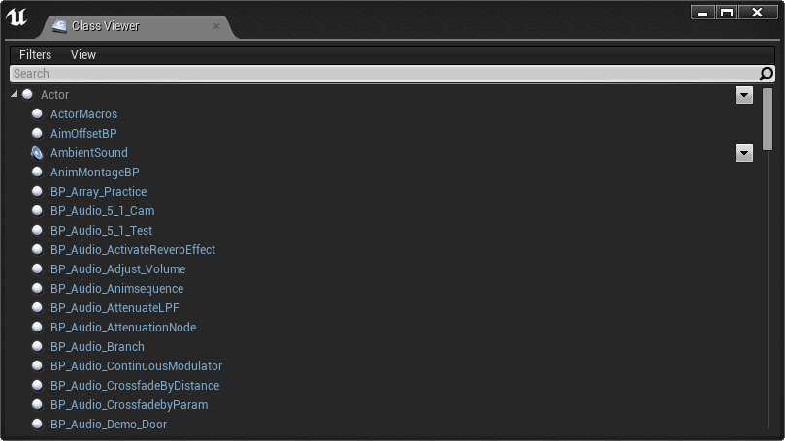Screen dimensions: 785x441
Task: Click the sphere icon beside BP_Audio_AttenuateLPF
Action: pyautogui.click(x=37, y=307)
